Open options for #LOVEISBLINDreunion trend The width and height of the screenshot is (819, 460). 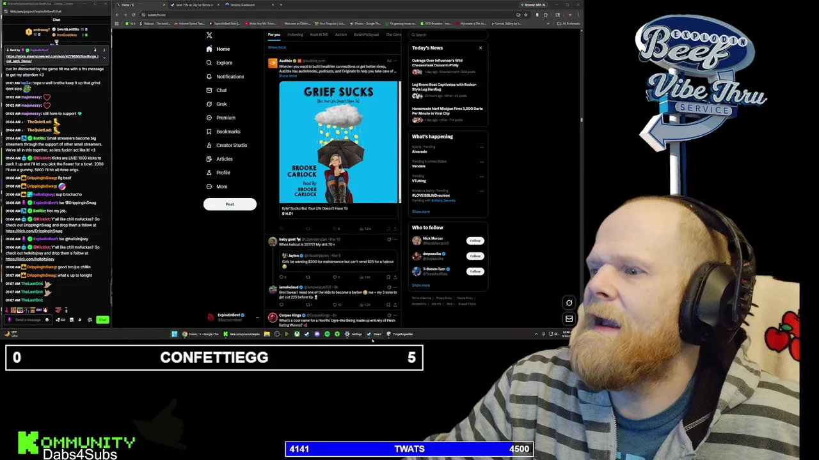click(482, 192)
